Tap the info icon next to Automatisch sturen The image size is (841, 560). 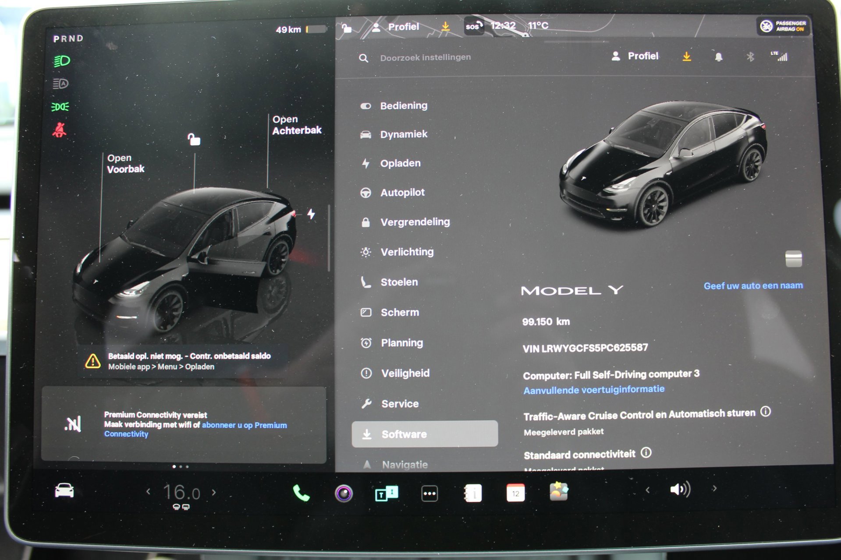coord(766,412)
